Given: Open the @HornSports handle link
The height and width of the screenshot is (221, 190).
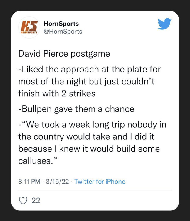Looking at the screenshot, I should tap(63, 31).
